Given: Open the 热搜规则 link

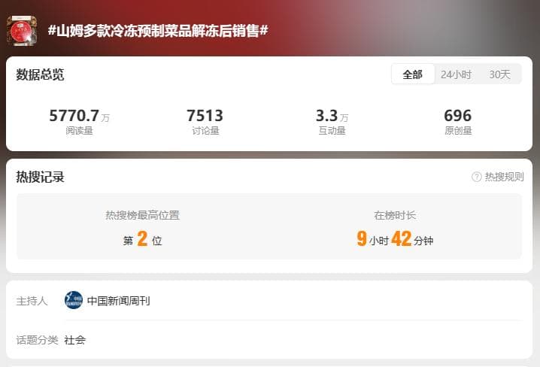Looking at the screenshot, I should pos(504,177).
